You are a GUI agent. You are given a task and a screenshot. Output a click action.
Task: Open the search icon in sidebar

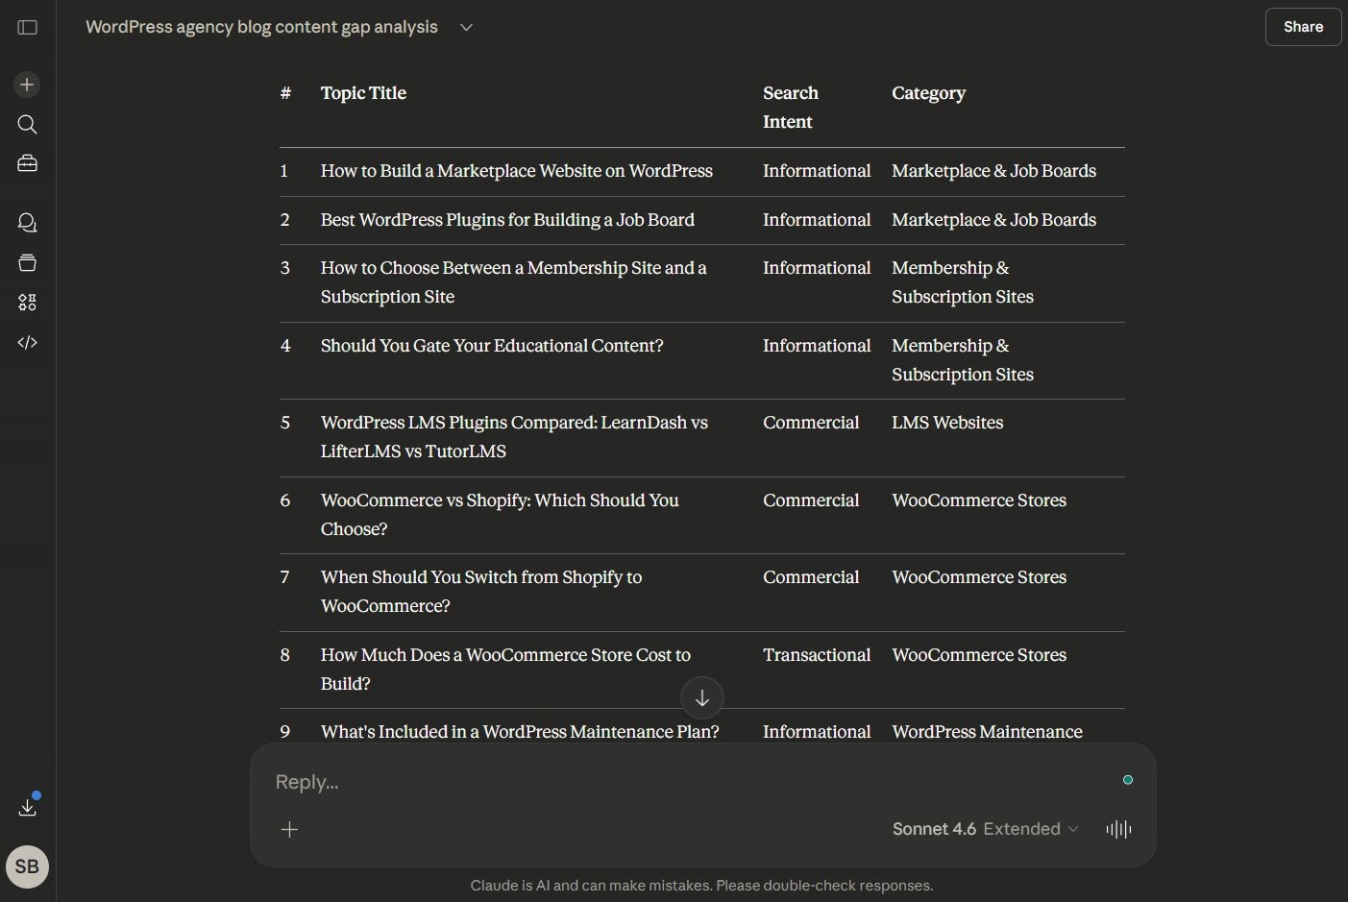[x=27, y=124]
